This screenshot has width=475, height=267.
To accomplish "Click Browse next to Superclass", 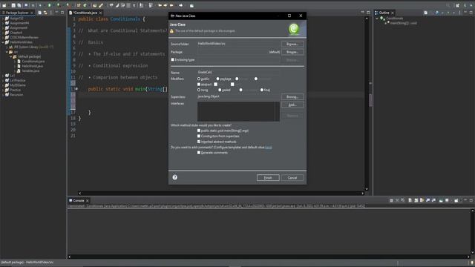I will coord(292,97).
